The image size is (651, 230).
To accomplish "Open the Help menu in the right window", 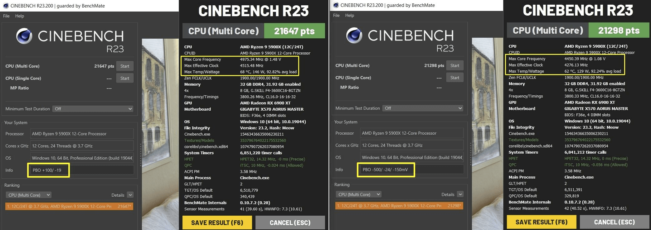I will coord(349,15).
